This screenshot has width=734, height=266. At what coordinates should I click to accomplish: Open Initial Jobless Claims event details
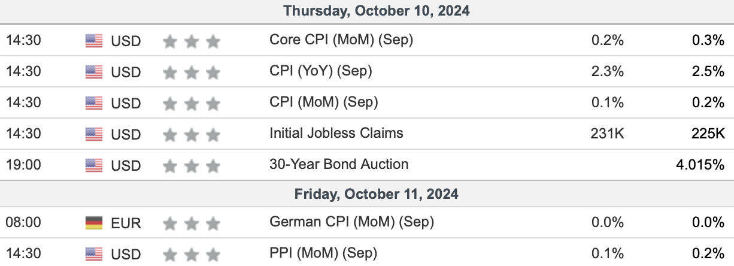click(336, 133)
